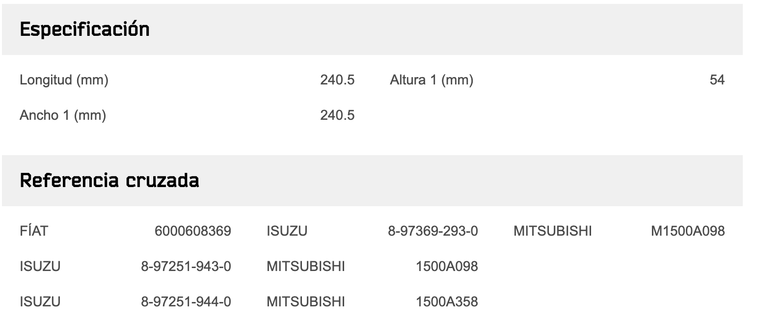The image size is (758, 326).
Task: Click ISUZU reference 8-97369-293-0
Action: (x=433, y=231)
